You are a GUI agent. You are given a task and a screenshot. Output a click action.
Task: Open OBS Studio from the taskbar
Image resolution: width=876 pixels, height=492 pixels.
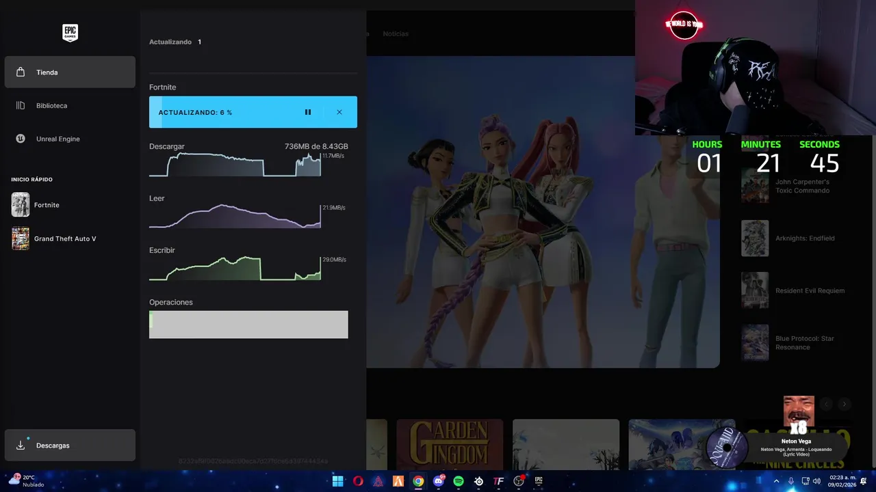point(519,481)
